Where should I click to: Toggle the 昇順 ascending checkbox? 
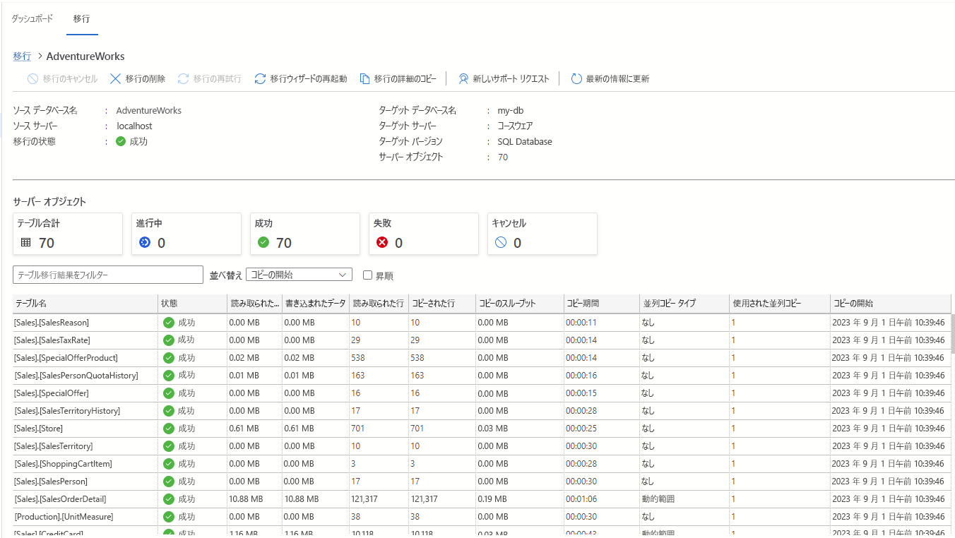(x=367, y=275)
